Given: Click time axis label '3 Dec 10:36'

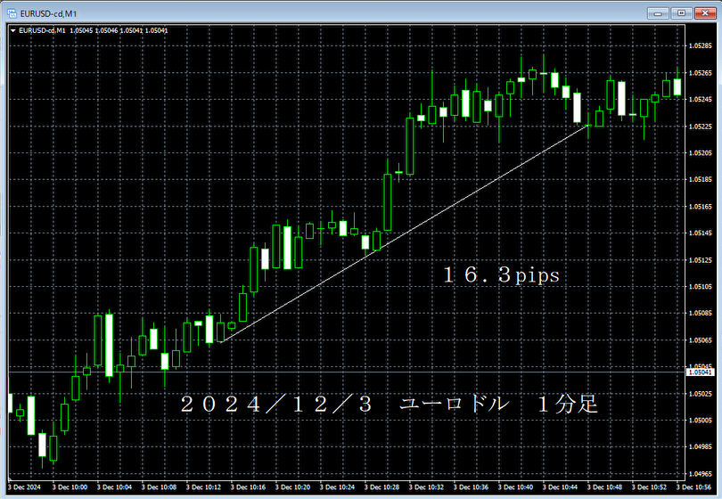Looking at the screenshot, I should [x=471, y=487].
